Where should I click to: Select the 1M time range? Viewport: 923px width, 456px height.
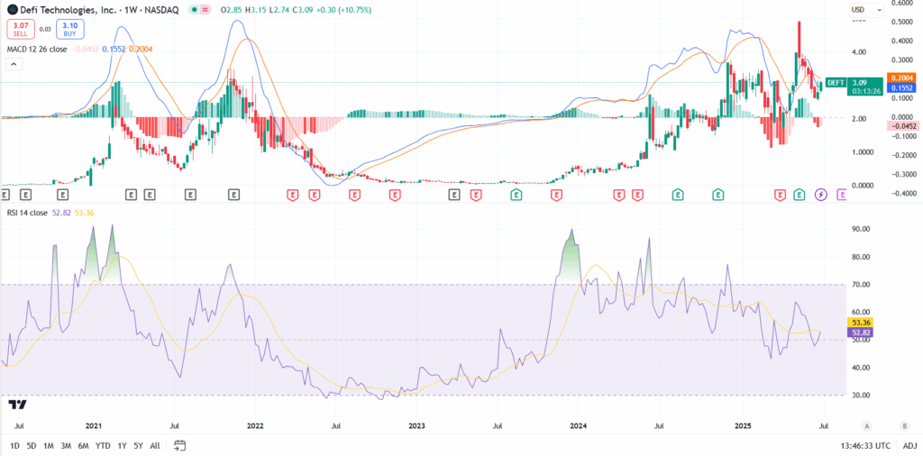point(49,445)
